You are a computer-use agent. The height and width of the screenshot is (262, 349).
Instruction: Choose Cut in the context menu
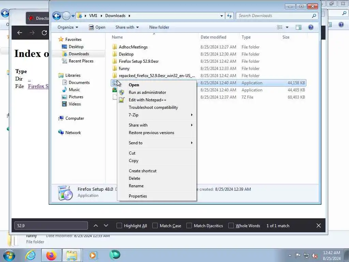(157, 153)
